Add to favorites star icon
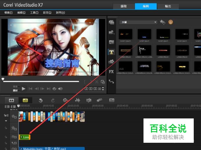This screenshot has height=150, width=201. click(x=162, y=22)
